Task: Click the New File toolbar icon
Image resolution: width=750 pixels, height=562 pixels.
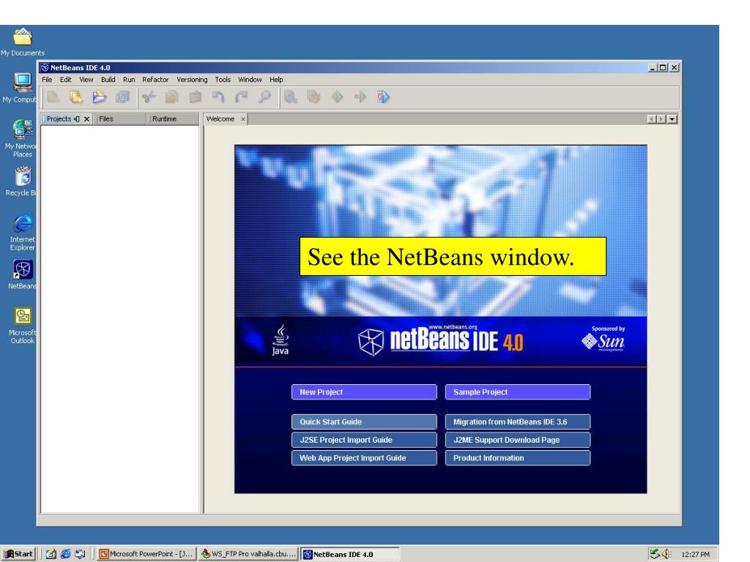Action: coord(53,97)
